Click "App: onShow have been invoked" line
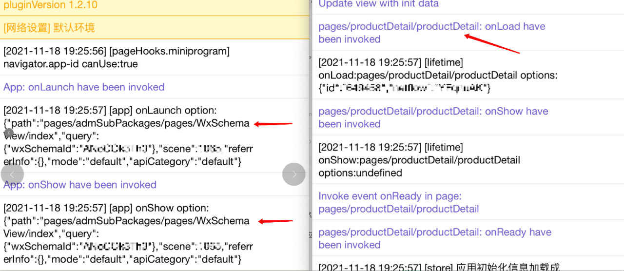 (x=80, y=185)
